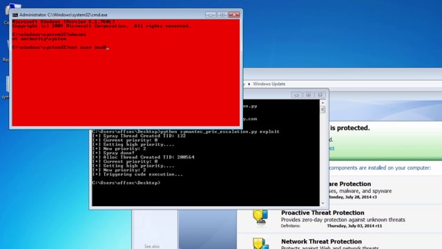Click the 'Spray done!' output line
Screen dimensions: 442x249
click(113, 153)
